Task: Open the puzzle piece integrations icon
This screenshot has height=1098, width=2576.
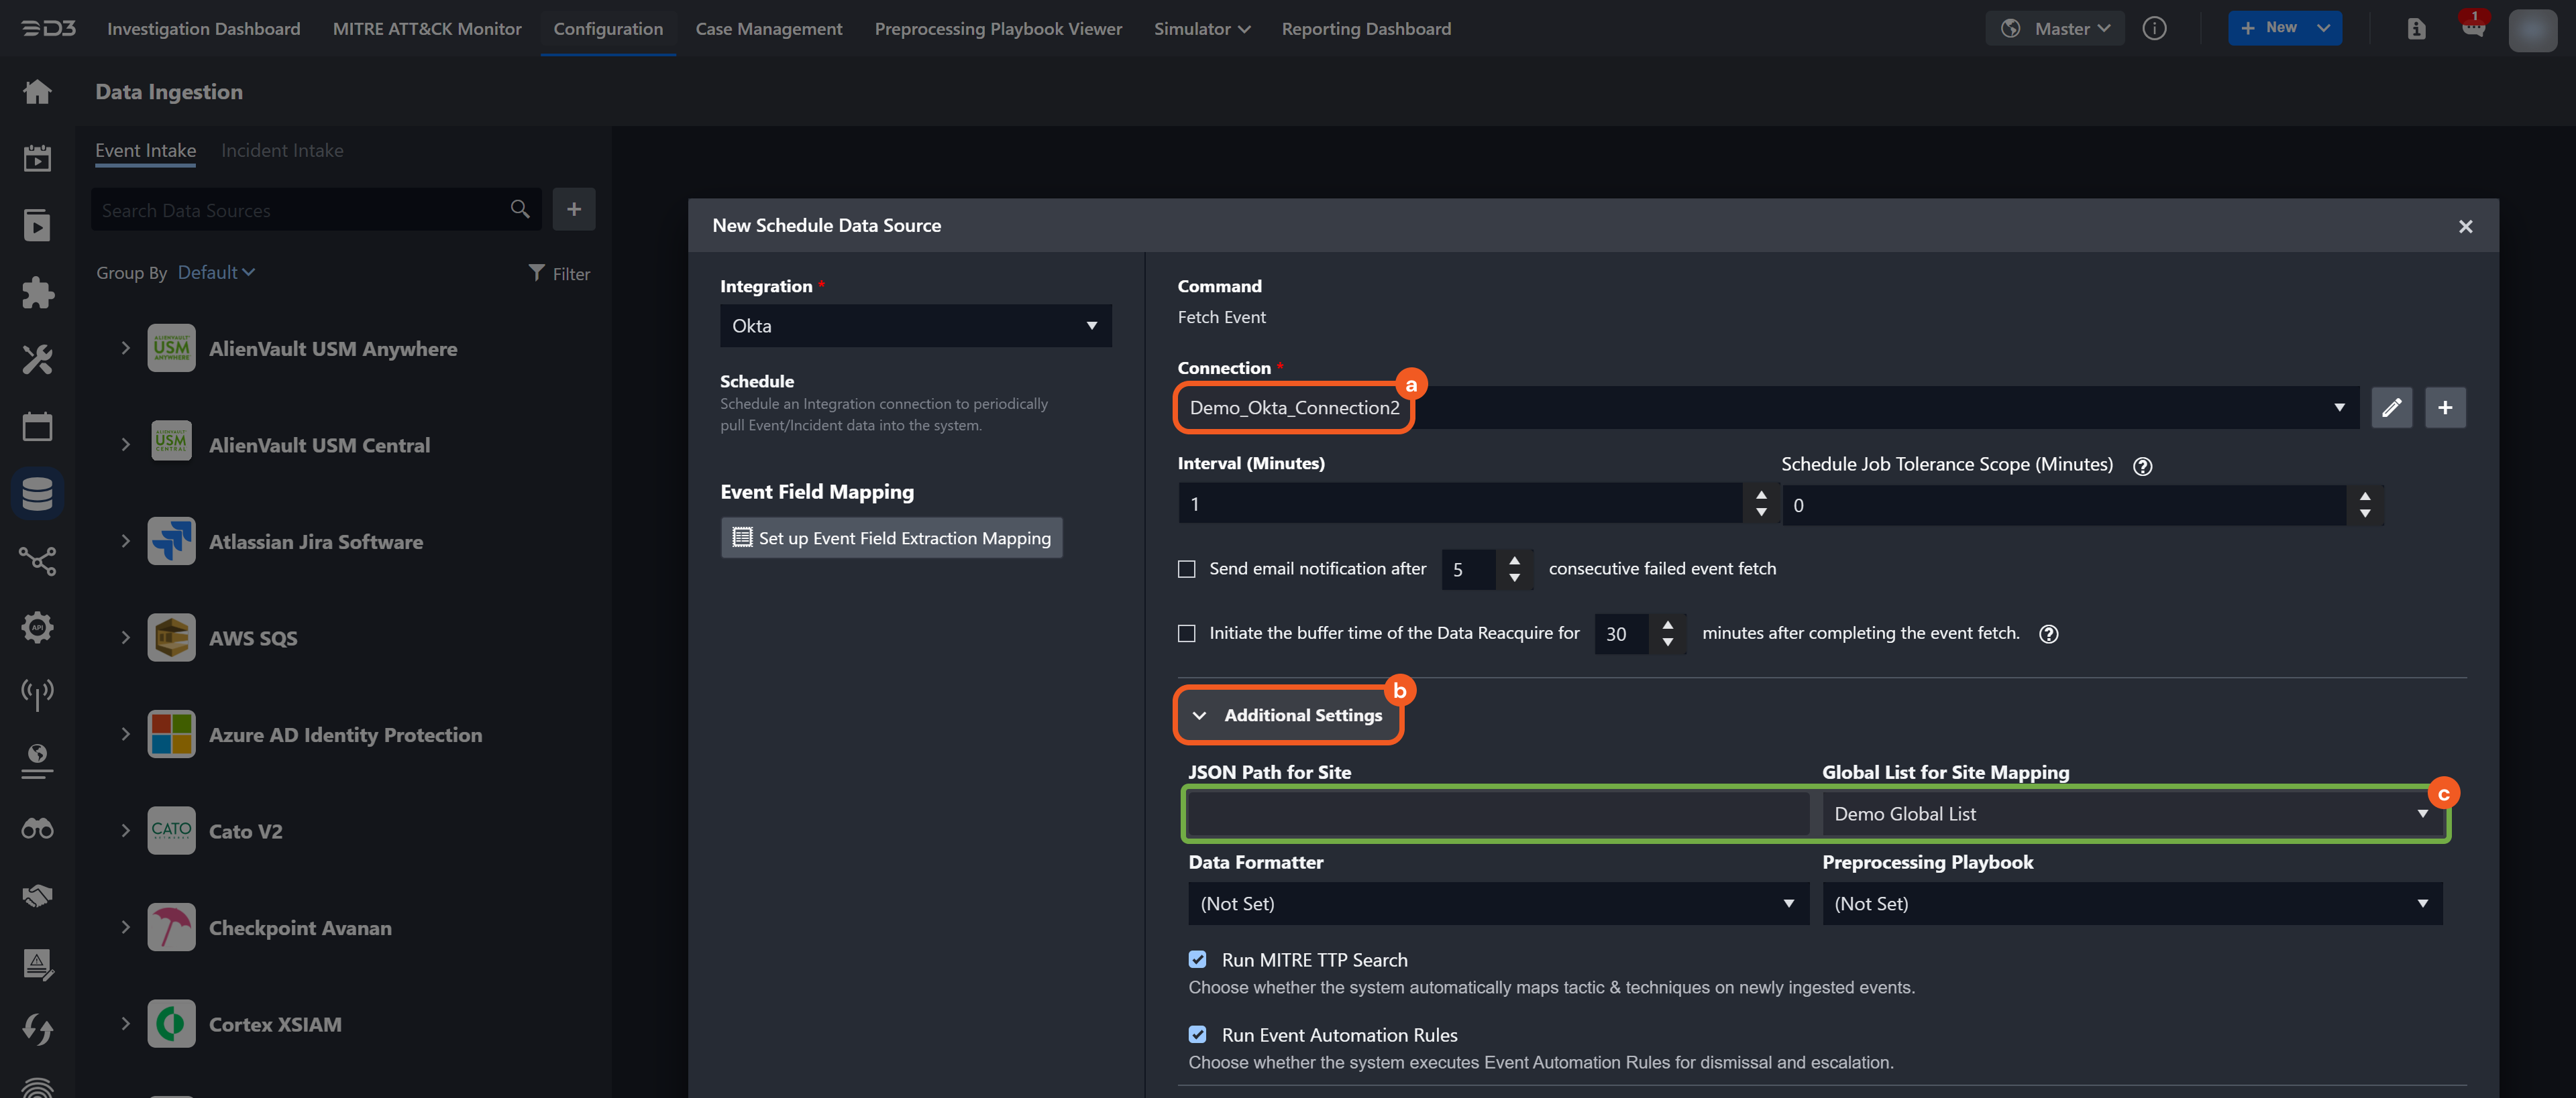Action: (x=37, y=292)
